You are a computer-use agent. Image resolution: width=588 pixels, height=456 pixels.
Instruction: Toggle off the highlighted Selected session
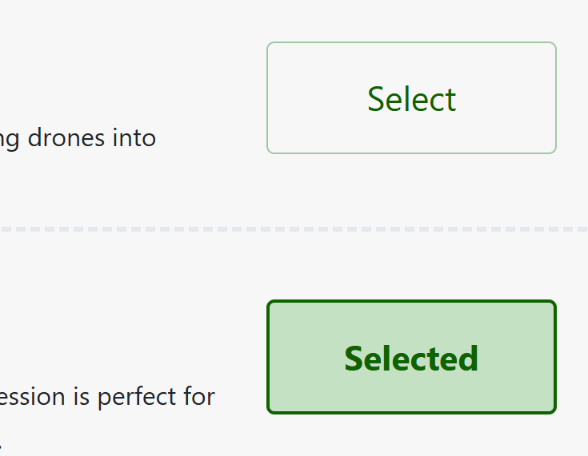411,358
